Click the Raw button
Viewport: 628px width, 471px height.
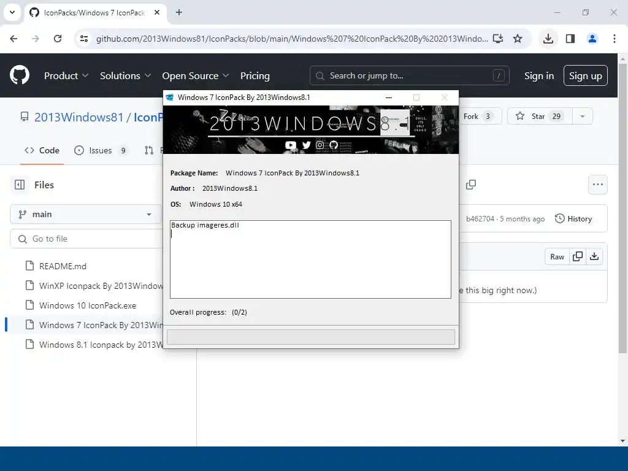(x=557, y=256)
